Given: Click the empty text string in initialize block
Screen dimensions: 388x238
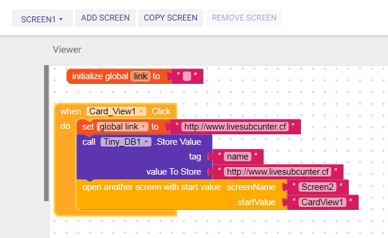Looking at the screenshot, I should tap(187, 76).
